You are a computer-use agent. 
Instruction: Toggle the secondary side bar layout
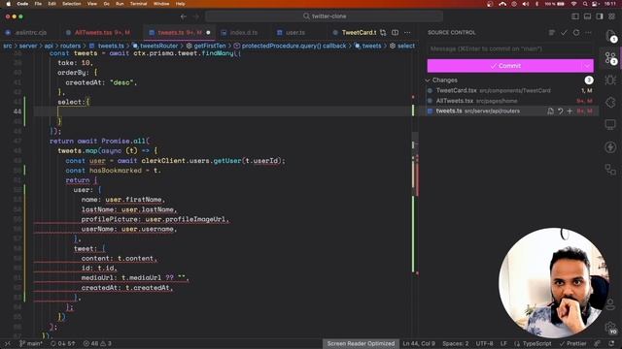(600, 16)
